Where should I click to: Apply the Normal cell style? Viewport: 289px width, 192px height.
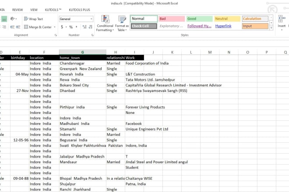click(x=144, y=19)
